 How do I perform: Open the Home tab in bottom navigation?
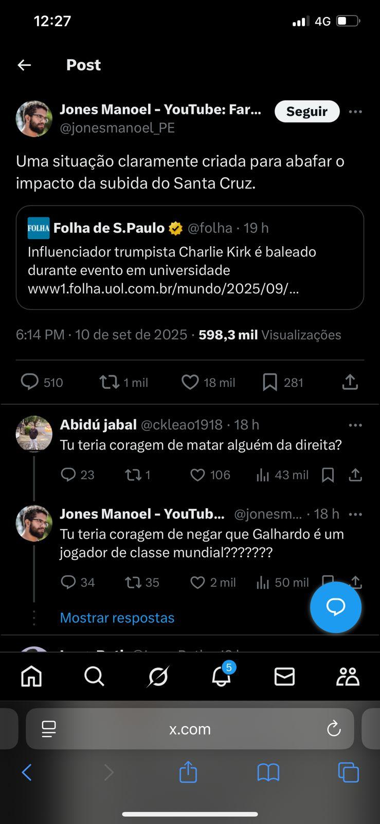(31, 676)
